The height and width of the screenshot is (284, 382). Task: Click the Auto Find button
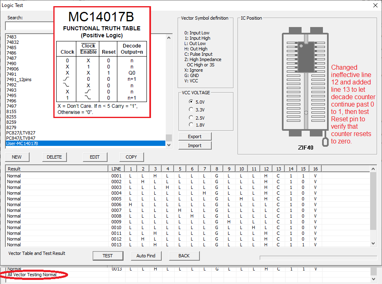pyautogui.click(x=146, y=256)
